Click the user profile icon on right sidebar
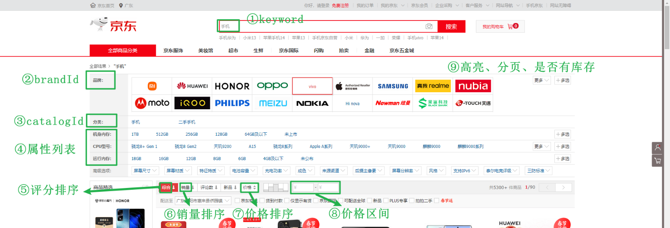Viewport: 670px width, 228px height. point(657,148)
